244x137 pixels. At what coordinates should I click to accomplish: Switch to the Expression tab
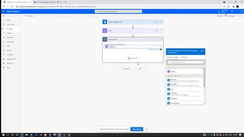(184, 57)
